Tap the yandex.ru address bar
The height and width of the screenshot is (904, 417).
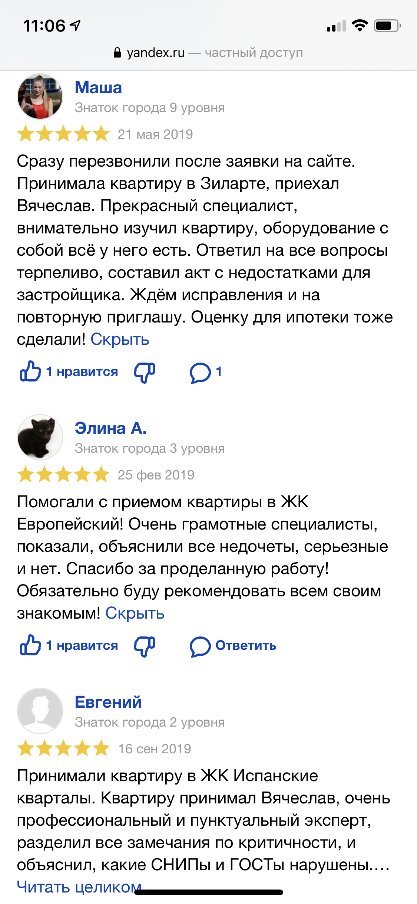(x=208, y=53)
